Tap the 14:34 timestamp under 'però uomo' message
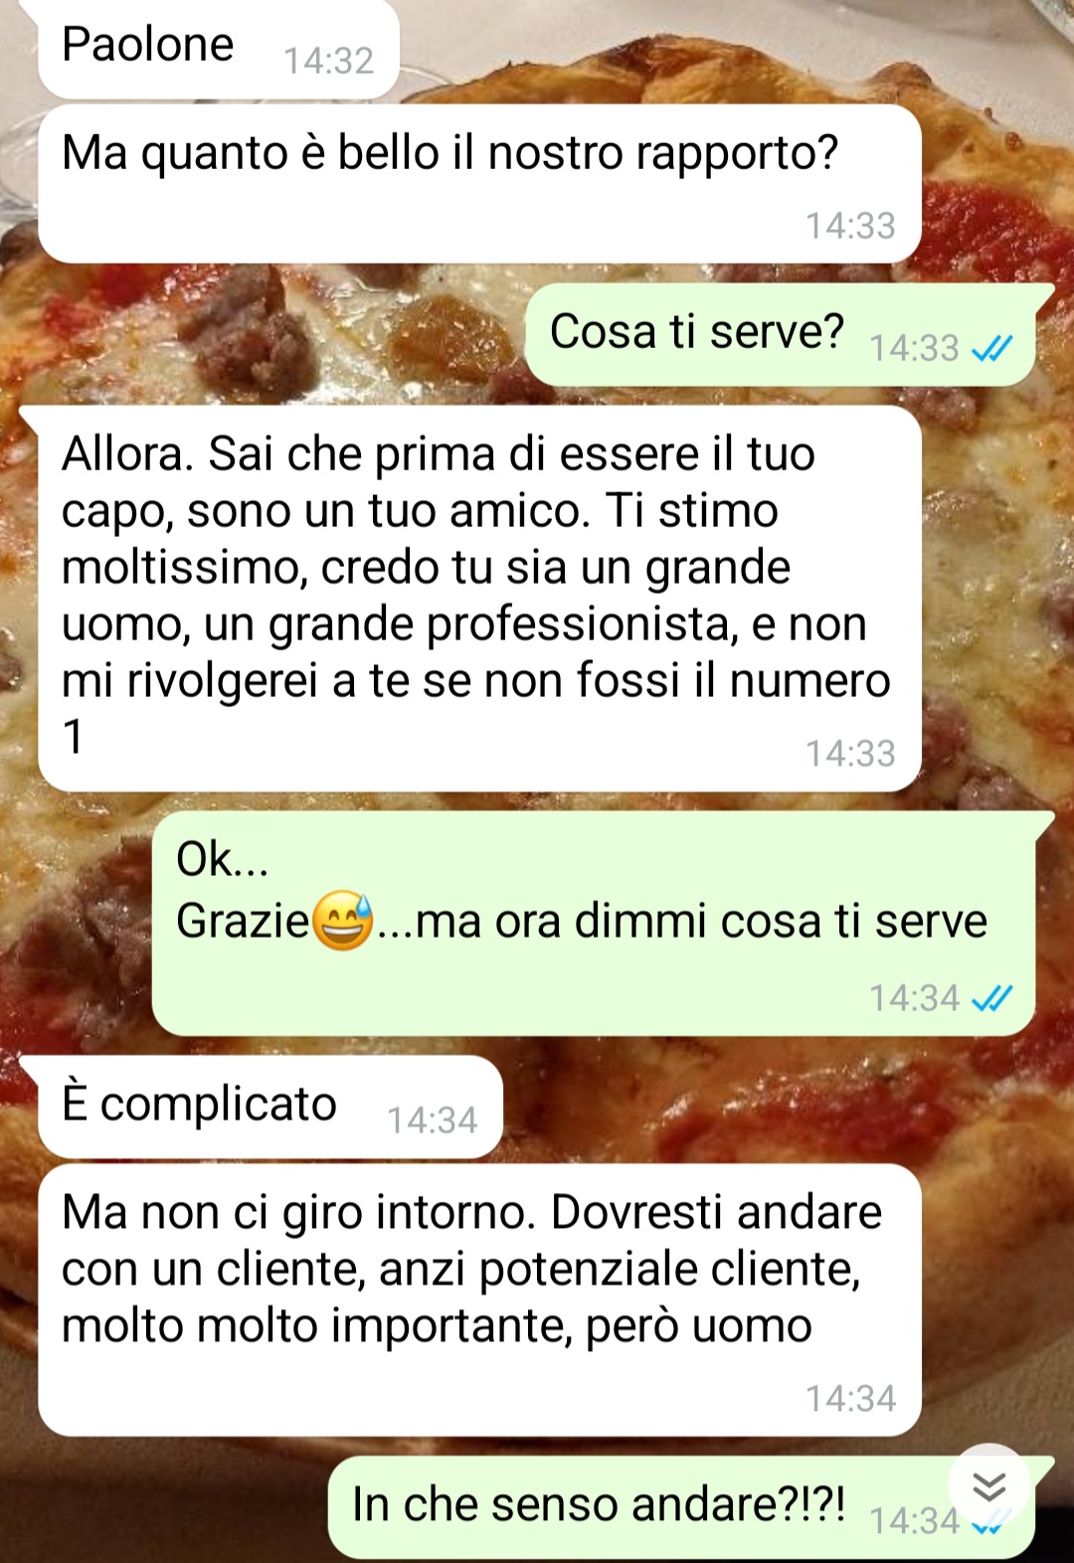 click(850, 1399)
